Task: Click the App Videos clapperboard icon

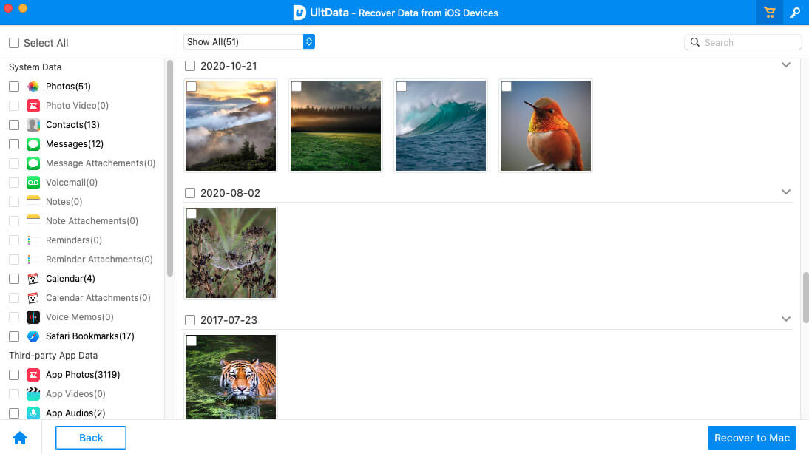Action: tap(33, 394)
